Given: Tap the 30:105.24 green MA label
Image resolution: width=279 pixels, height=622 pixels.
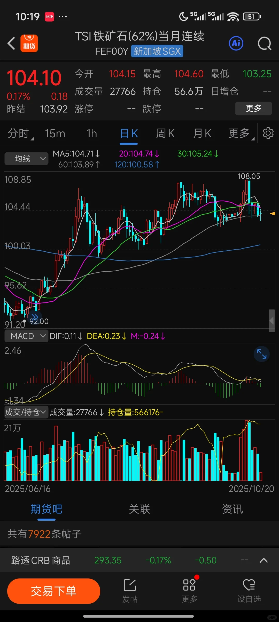Looking at the screenshot, I should click(198, 154).
